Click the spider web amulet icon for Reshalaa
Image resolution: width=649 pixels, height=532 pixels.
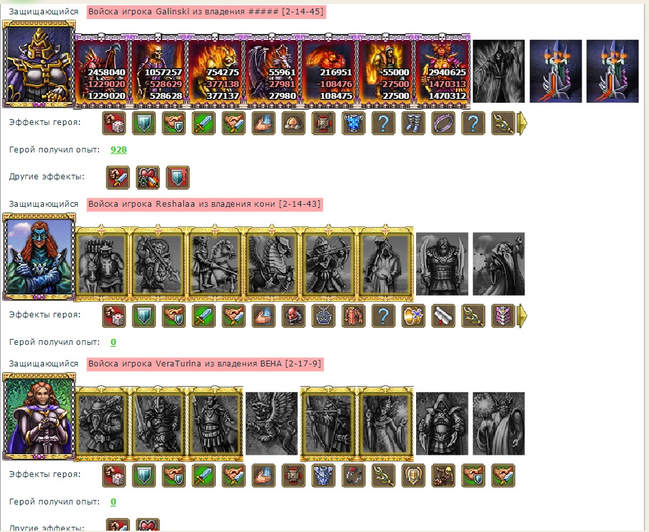pyautogui.click(x=323, y=316)
